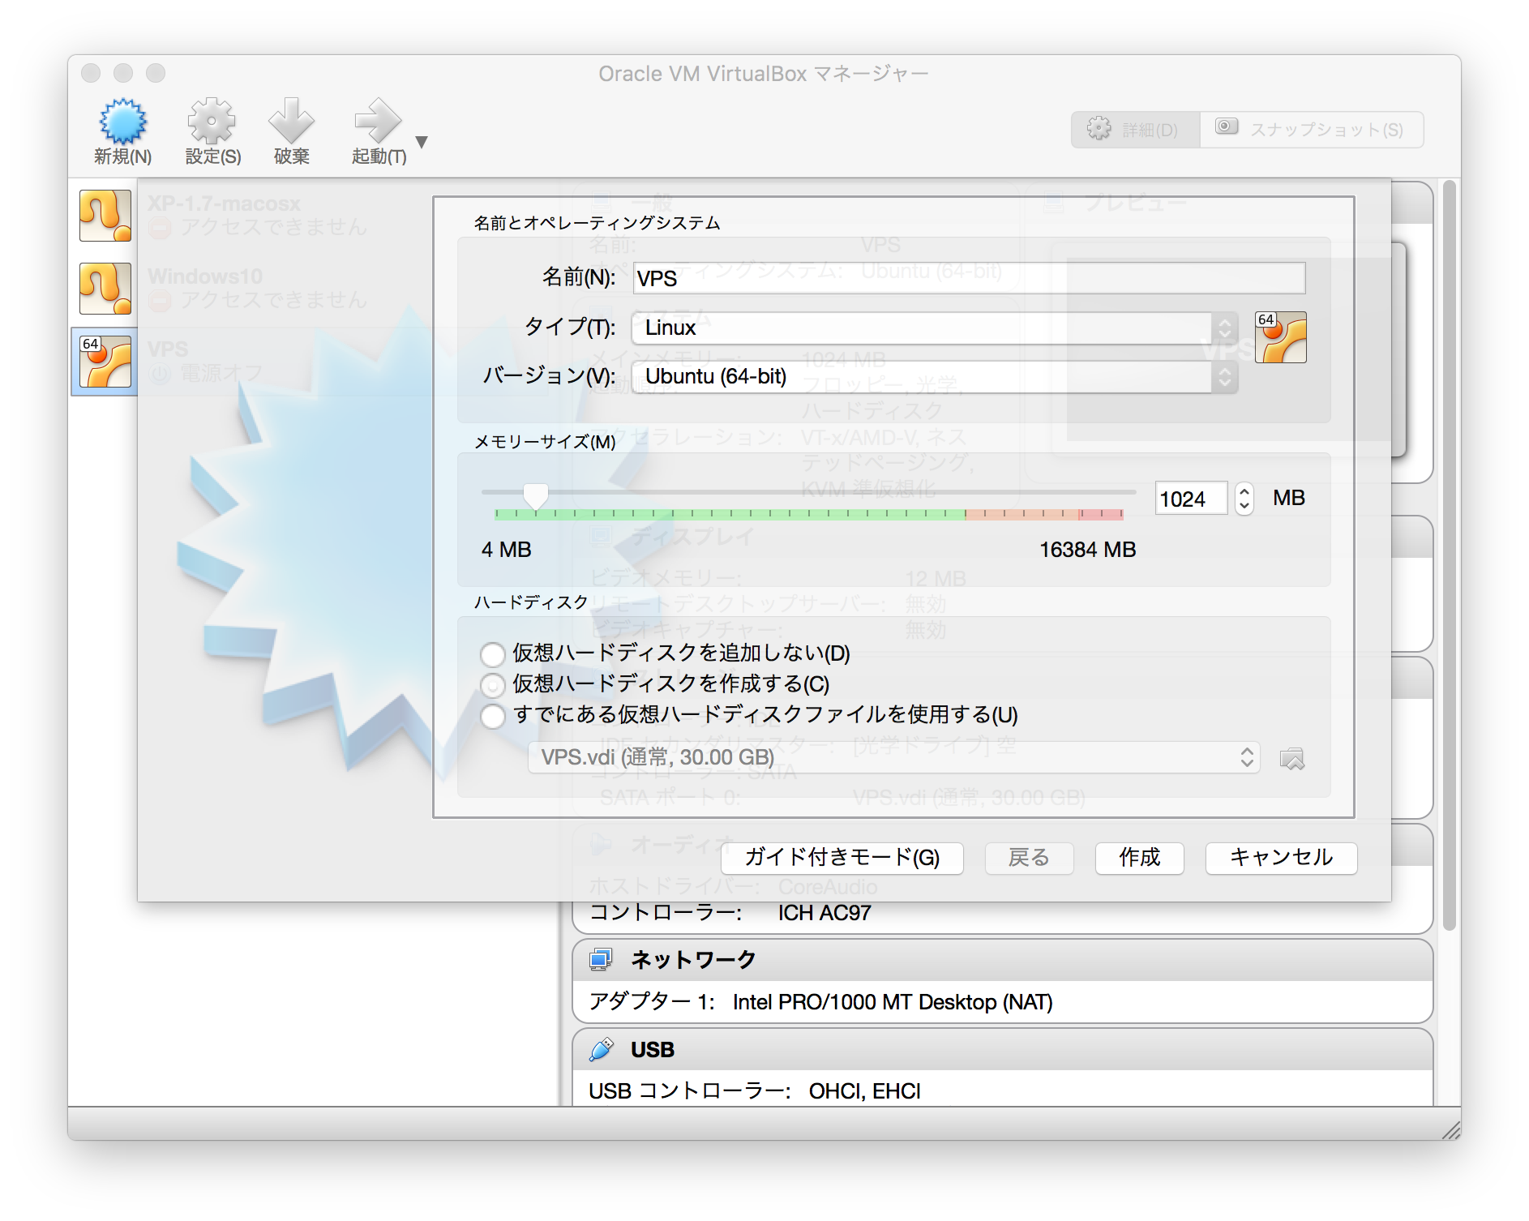Switch to the スナップショット(S) tab
Screen dimensions: 1529x1221
1311,130
